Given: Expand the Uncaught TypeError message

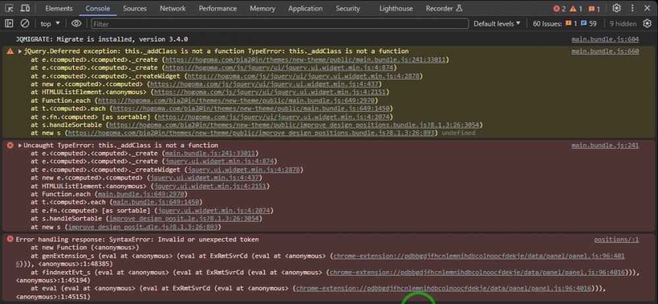Looking at the screenshot, I should 20,145.
